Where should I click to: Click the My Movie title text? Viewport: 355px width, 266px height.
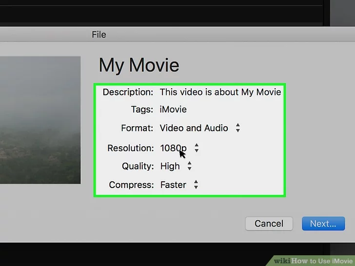139,65
